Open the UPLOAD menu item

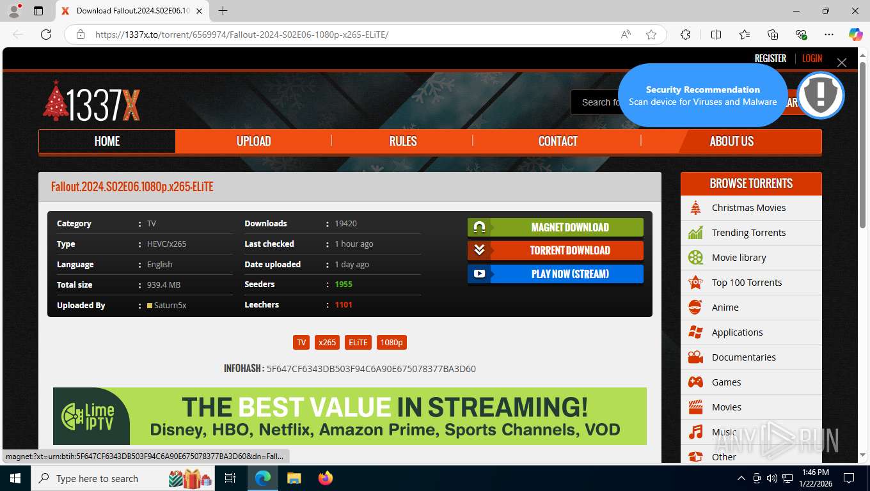click(254, 141)
